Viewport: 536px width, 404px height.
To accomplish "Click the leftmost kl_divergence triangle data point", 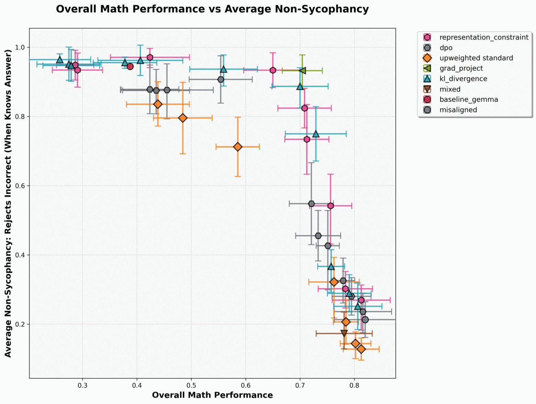I will click(60, 59).
